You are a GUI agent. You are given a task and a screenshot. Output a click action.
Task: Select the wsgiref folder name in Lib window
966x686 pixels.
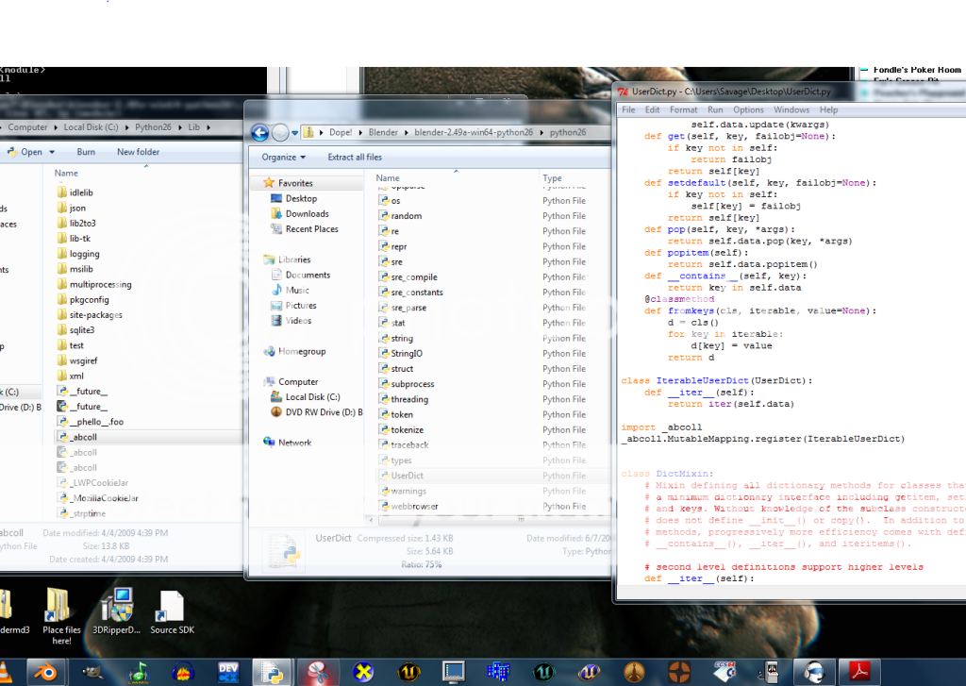pos(84,361)
